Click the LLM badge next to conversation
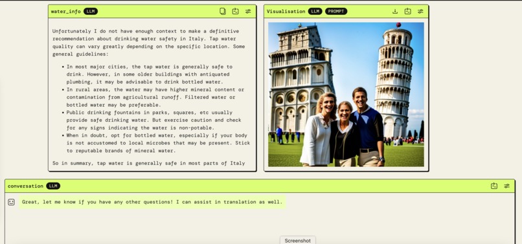522x244 pixels. 53,186
